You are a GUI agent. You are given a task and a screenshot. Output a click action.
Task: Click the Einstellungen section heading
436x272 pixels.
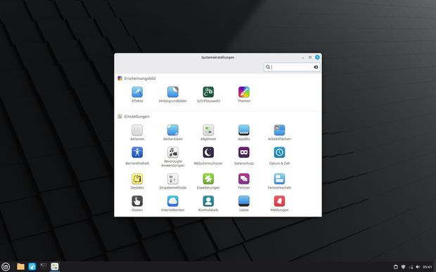[x=136, y=116]
